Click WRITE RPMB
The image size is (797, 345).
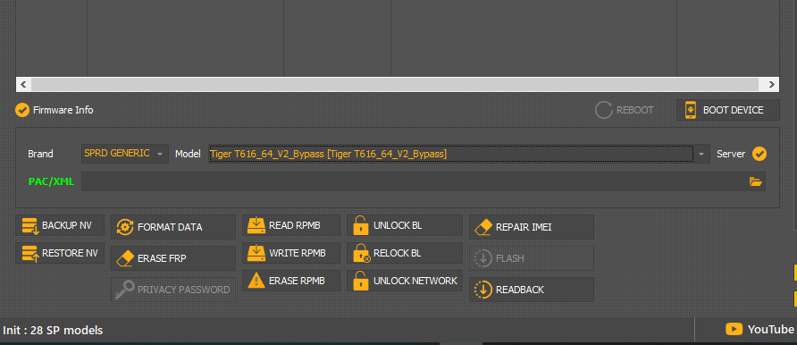(x=291, y=253)
